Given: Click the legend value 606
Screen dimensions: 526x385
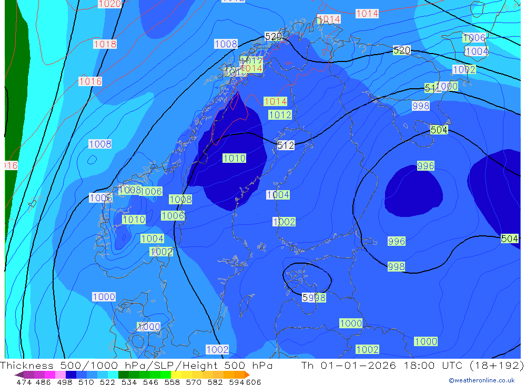Looking at the screenshot, I should tap(253, 382).
